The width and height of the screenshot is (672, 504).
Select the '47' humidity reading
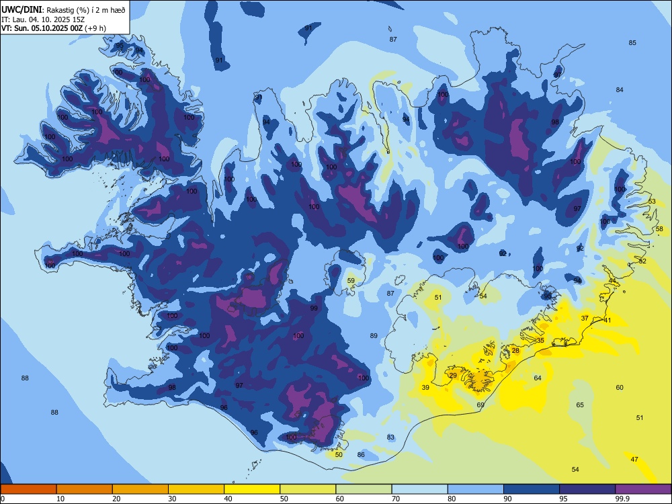[634, 460]
